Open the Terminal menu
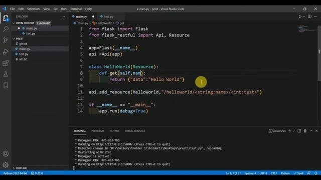 point(76,9)
